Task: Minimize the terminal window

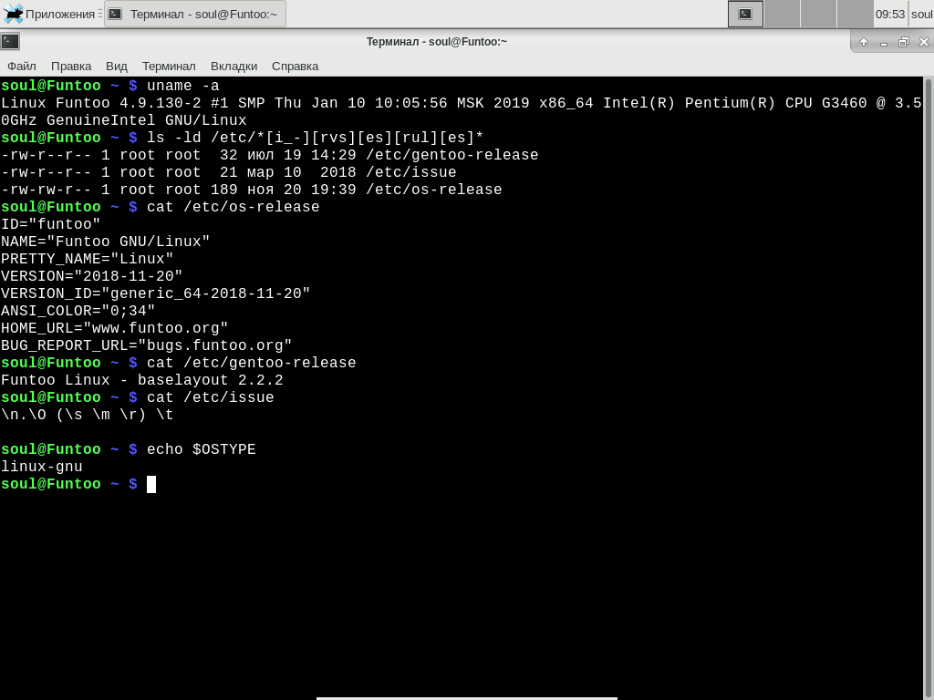Action: [883, 42]
